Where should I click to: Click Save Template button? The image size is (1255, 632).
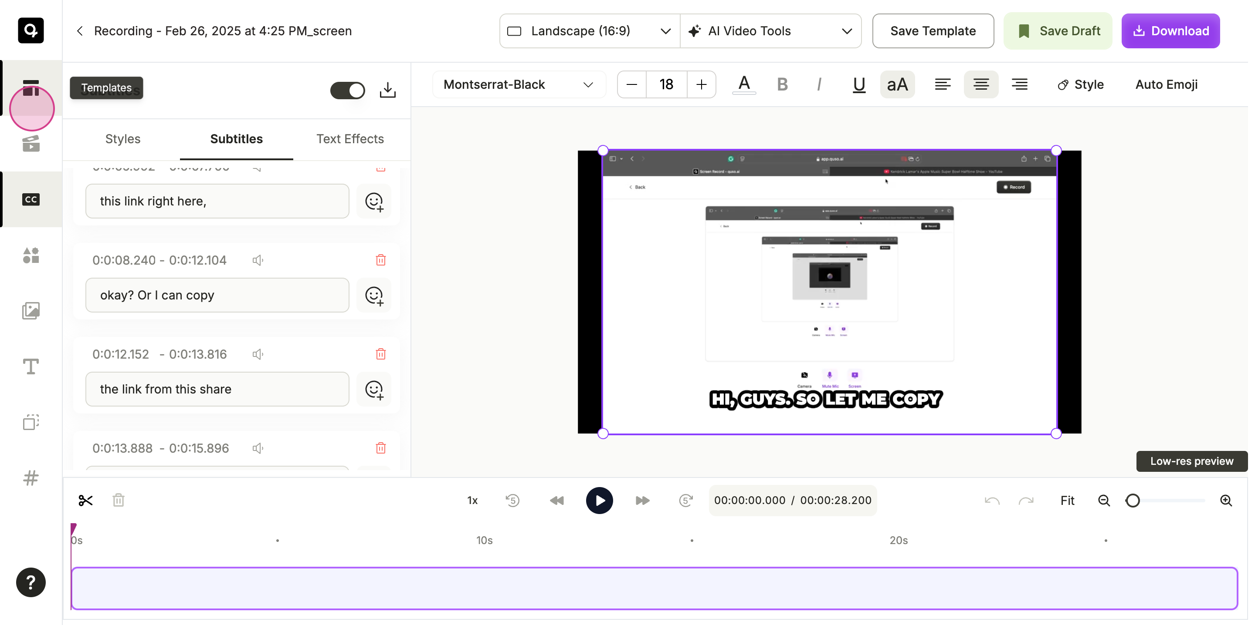(x=933, y=31)
